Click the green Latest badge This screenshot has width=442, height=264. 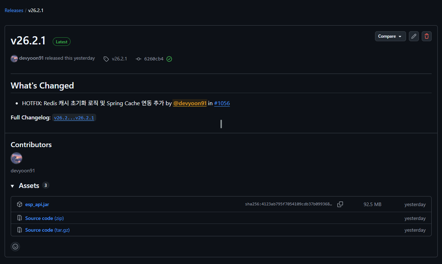[62, 42]
